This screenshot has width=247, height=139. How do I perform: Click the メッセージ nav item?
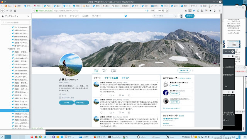coord(96,16)
